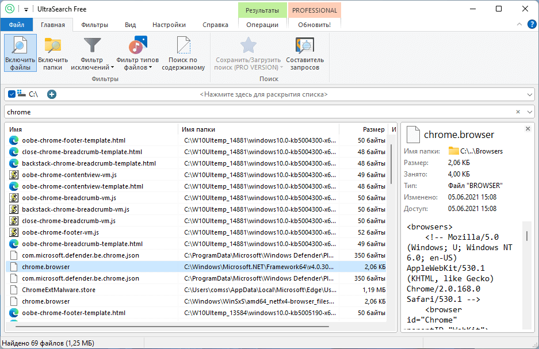Sort results by Имя column header
The image size is (539, 349).
(92, 129)
